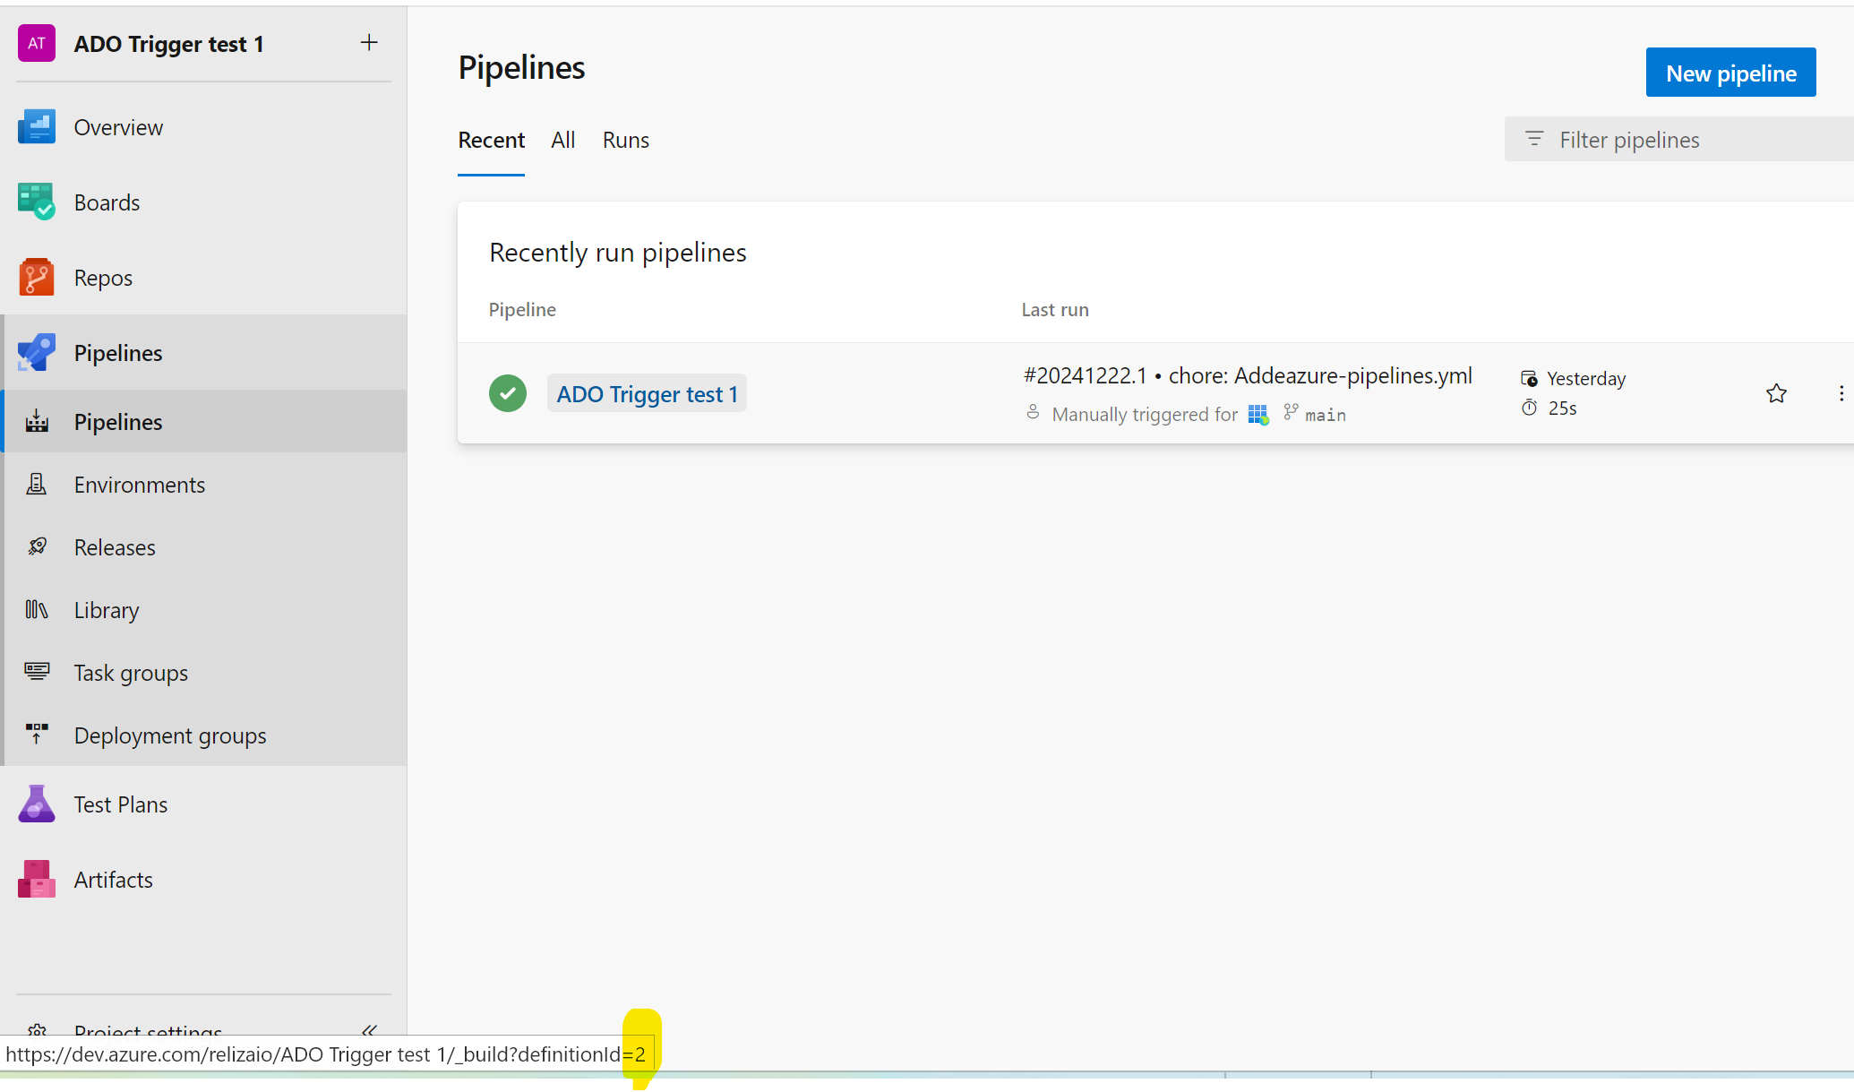This screenshot has width=1854, height=1092.
Task: Click the AT project avatar icon
Action: click(37, 43)
